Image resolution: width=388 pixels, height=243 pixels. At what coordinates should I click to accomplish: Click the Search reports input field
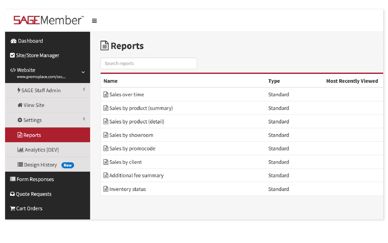click(x=149, y=63)
